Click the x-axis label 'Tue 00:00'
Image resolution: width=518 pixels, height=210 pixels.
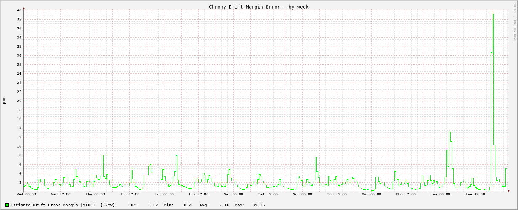pyautogui.click(x=440, y=194)
